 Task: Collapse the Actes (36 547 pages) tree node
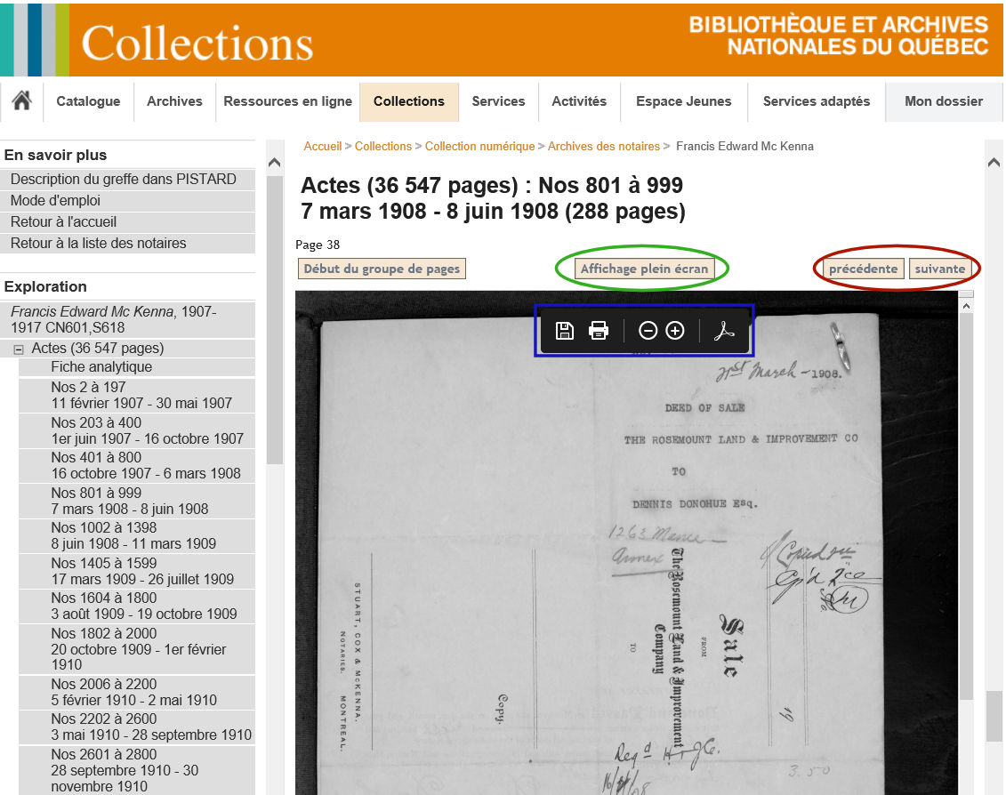click(x=18, y=349)
